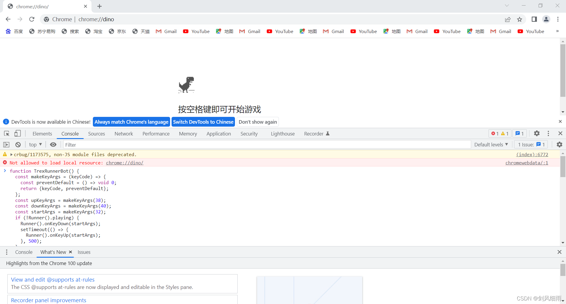Open the tab search dropdown arrow

pos(507,6)
